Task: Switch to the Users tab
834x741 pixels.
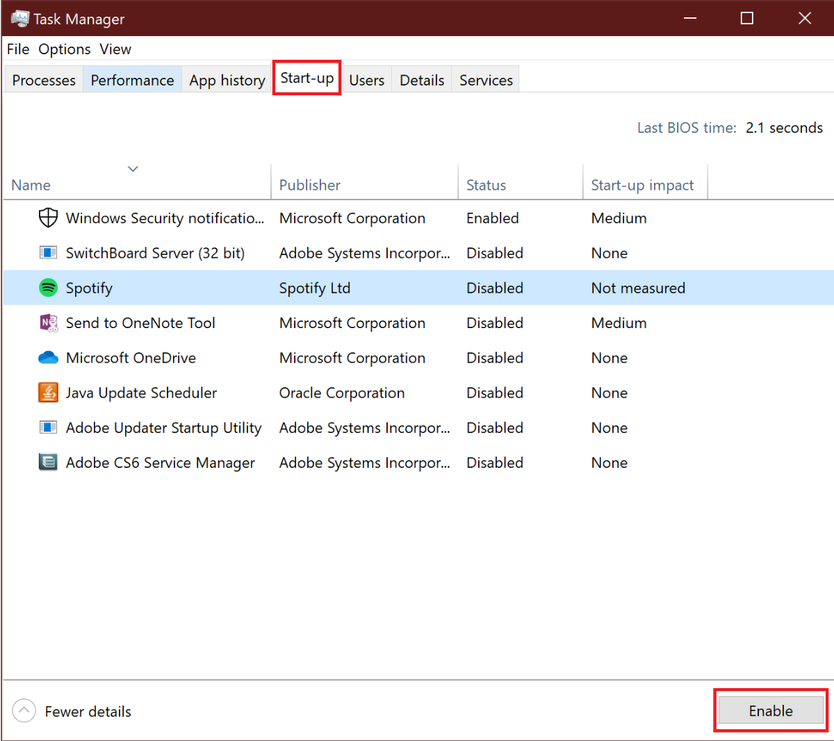Action: 367,80
